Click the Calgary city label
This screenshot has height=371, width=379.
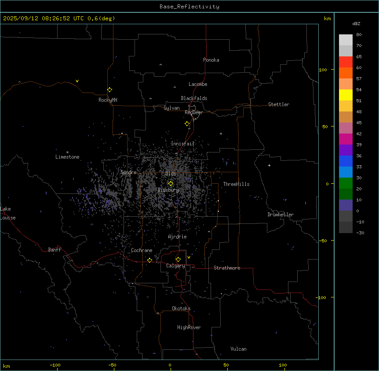click(x=175, y=266)
